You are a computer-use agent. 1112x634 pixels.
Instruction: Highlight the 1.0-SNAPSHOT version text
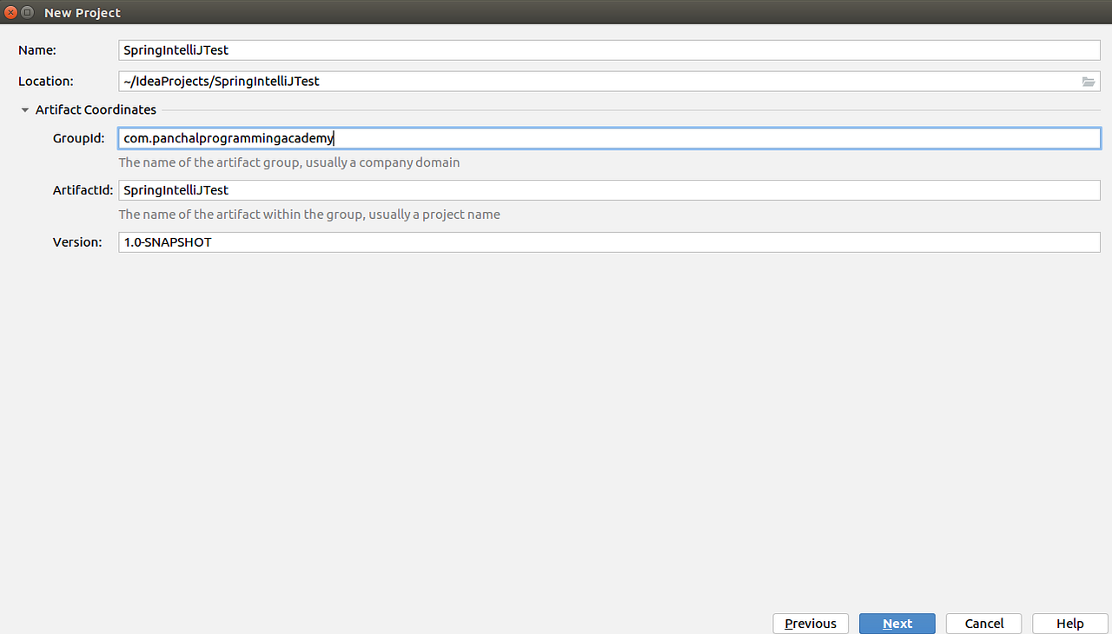coord(168,241)
